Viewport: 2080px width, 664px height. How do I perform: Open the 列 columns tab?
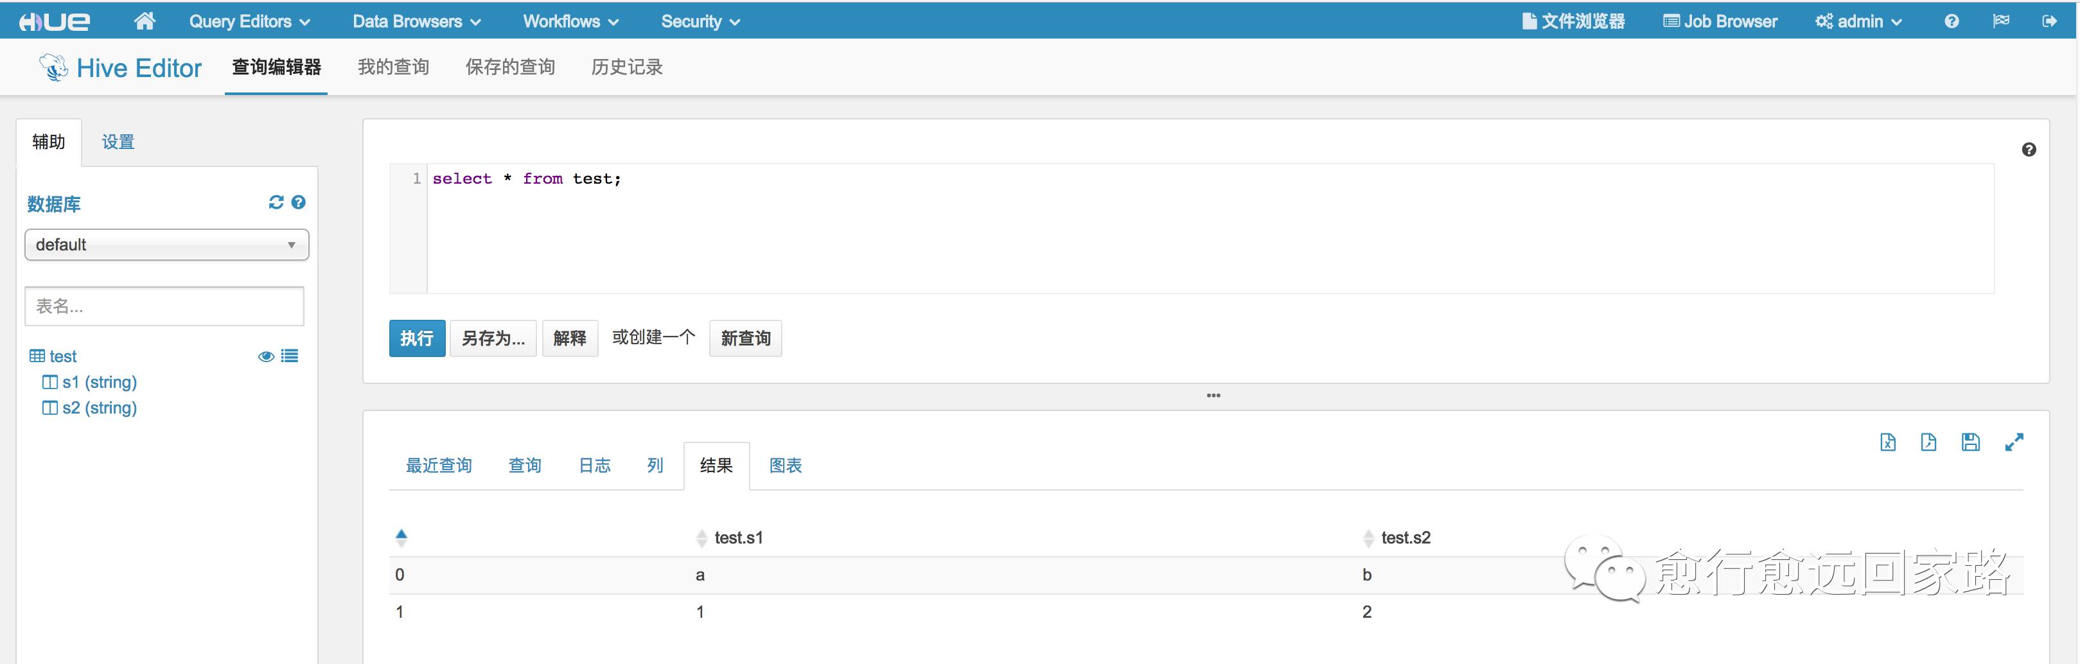pos(655,466)
